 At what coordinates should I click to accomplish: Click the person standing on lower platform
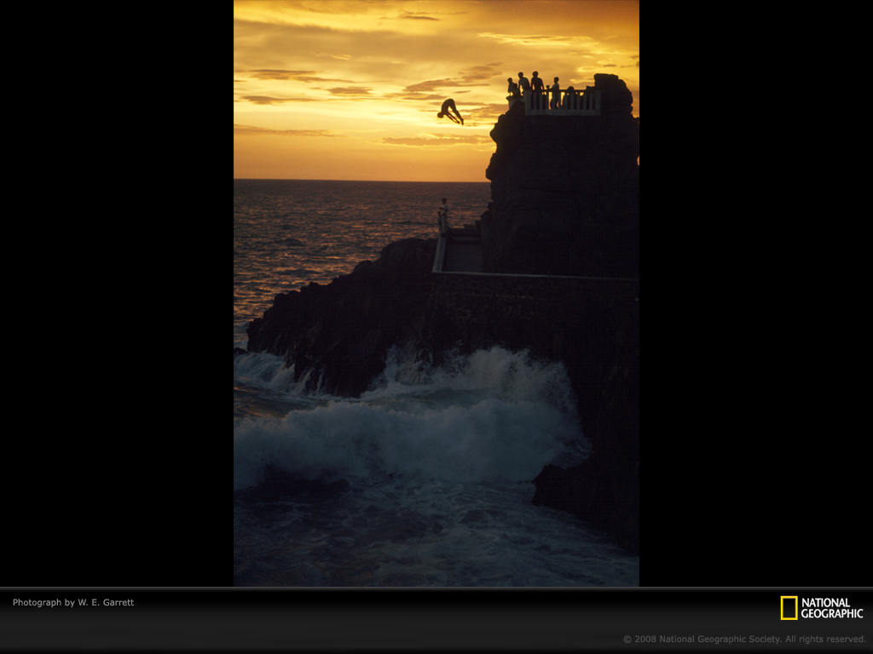pos(442,214)
